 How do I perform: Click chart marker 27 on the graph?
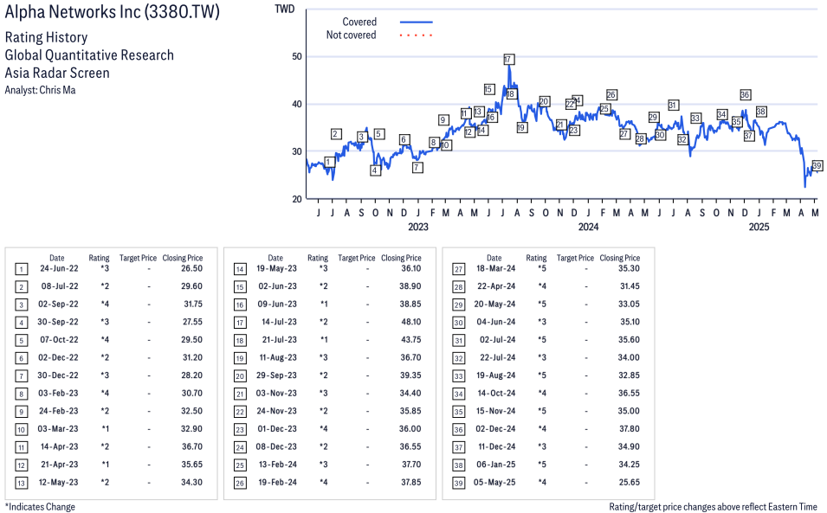[624, 134]
